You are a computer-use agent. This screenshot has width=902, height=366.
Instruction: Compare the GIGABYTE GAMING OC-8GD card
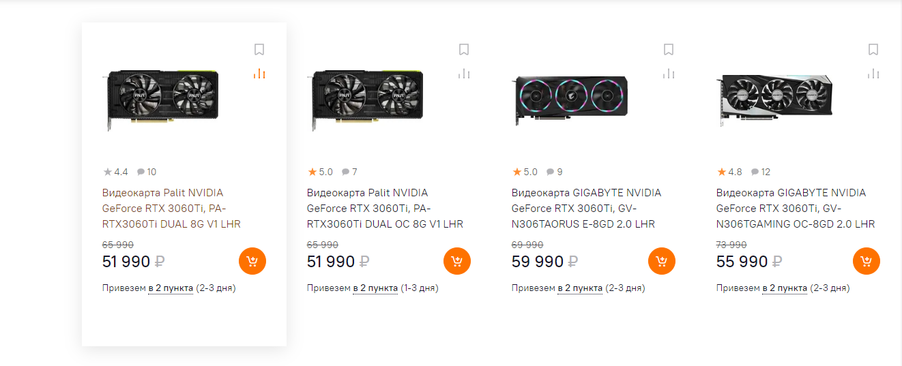873,74
